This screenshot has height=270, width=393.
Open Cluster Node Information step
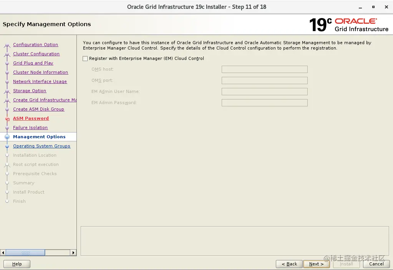coord(41,72)
